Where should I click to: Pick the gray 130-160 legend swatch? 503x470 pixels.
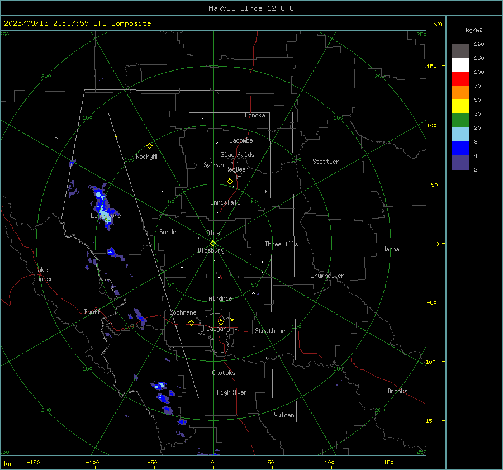point(461,51)
